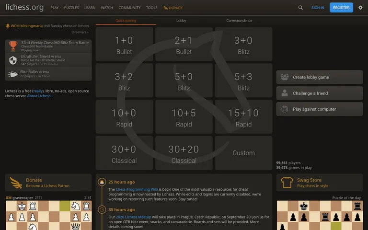Click the UltraBullet Shield Arena title
This screenshot has width=368, height=230.
point(41,57)
